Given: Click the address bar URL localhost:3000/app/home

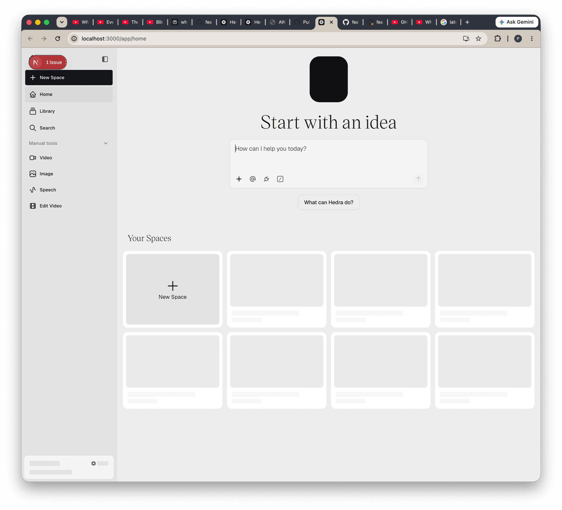Looking at the screenshot, I should click(114, 39).
